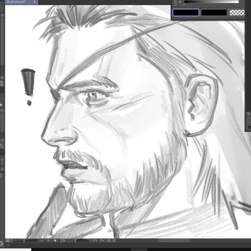Select the main color black swatch
This screenshot has width=251, height=251.
point(186,13)
